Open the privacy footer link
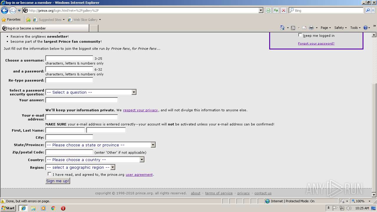Image resolution: width=377 pixels, height=212 pixels. pyautogui.click(x=244, y=193)
